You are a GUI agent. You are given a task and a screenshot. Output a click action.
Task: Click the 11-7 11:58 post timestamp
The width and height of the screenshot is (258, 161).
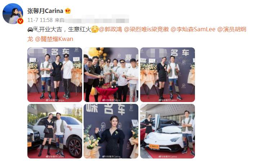(x=40, y=20)
